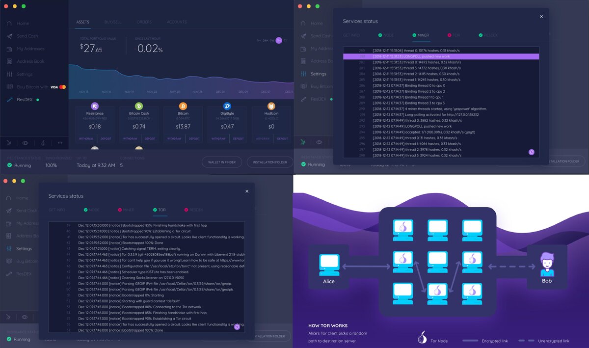Select the orange Bitcoin coin icon
The width and height of the screenshot is (589, 348).
tap(183, 106)
